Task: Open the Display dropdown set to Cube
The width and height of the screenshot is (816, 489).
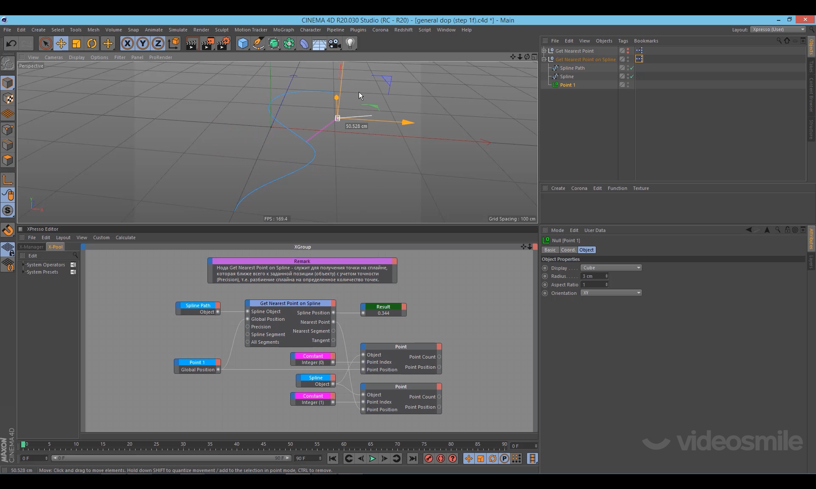Action: point(611,268)
